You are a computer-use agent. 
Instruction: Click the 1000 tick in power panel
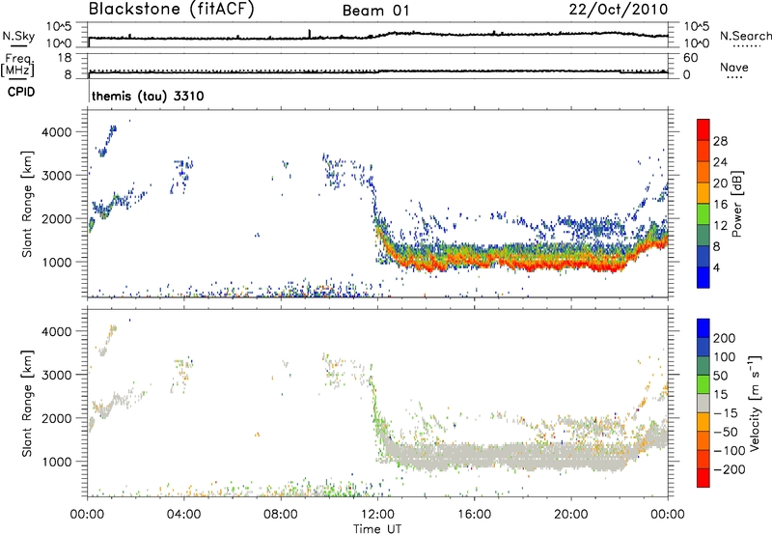pos(57,262)
